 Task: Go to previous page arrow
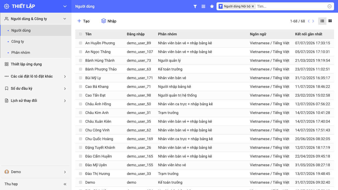coord(309,21)
